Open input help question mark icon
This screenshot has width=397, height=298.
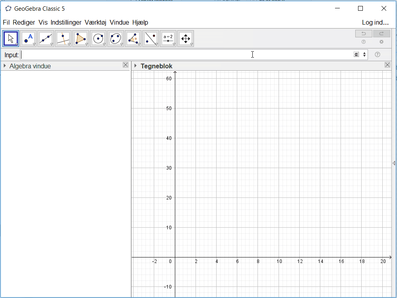coord(377,54)
